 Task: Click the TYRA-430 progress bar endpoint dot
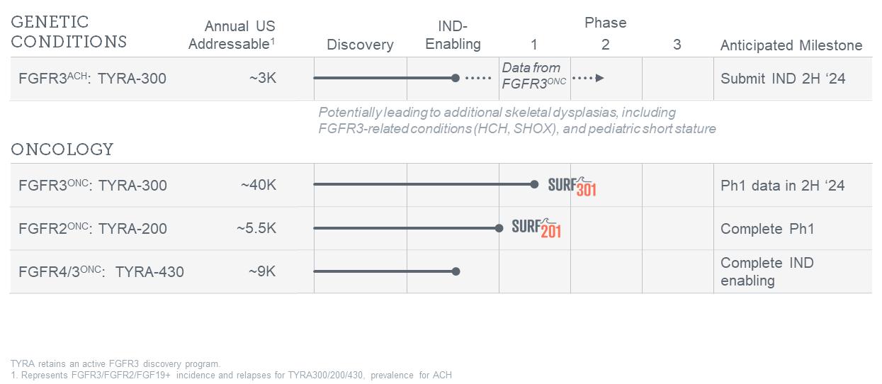tap(456, 271)
